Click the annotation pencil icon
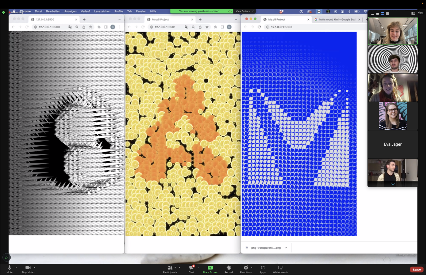 point(7,257)
